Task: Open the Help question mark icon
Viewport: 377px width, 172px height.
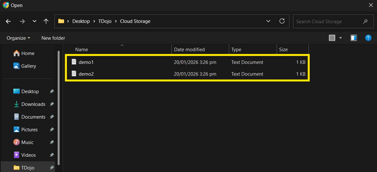Action: 368,38
